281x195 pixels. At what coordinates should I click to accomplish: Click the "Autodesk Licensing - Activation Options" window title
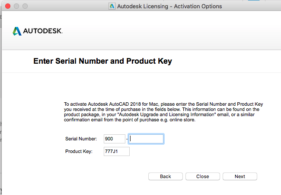point(169,6)
